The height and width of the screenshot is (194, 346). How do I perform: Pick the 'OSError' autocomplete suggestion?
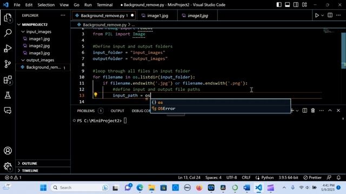point(221,109)
